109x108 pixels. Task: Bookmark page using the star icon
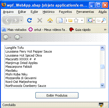pyautogui.click(x=76, y=20)
